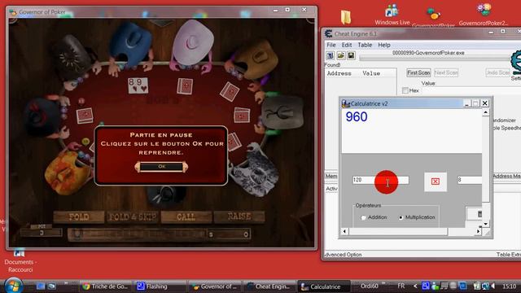Select the Multiplication radio button

click(401, 217)
